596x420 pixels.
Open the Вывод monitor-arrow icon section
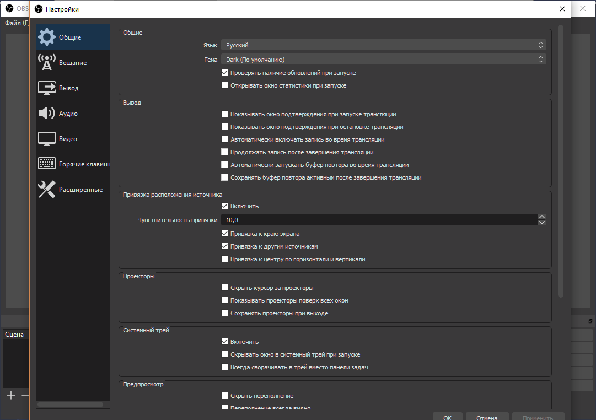coord(47,88)
